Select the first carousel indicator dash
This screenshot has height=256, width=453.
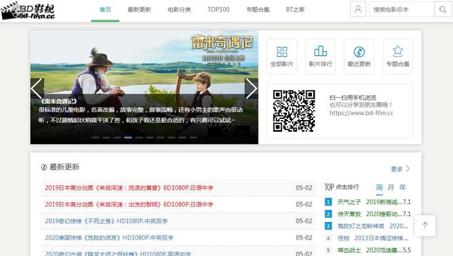point(96,138)
